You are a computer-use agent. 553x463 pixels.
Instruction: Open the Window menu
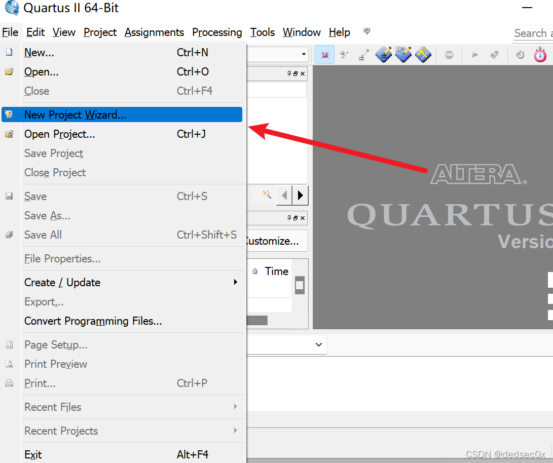click(302, 32)
